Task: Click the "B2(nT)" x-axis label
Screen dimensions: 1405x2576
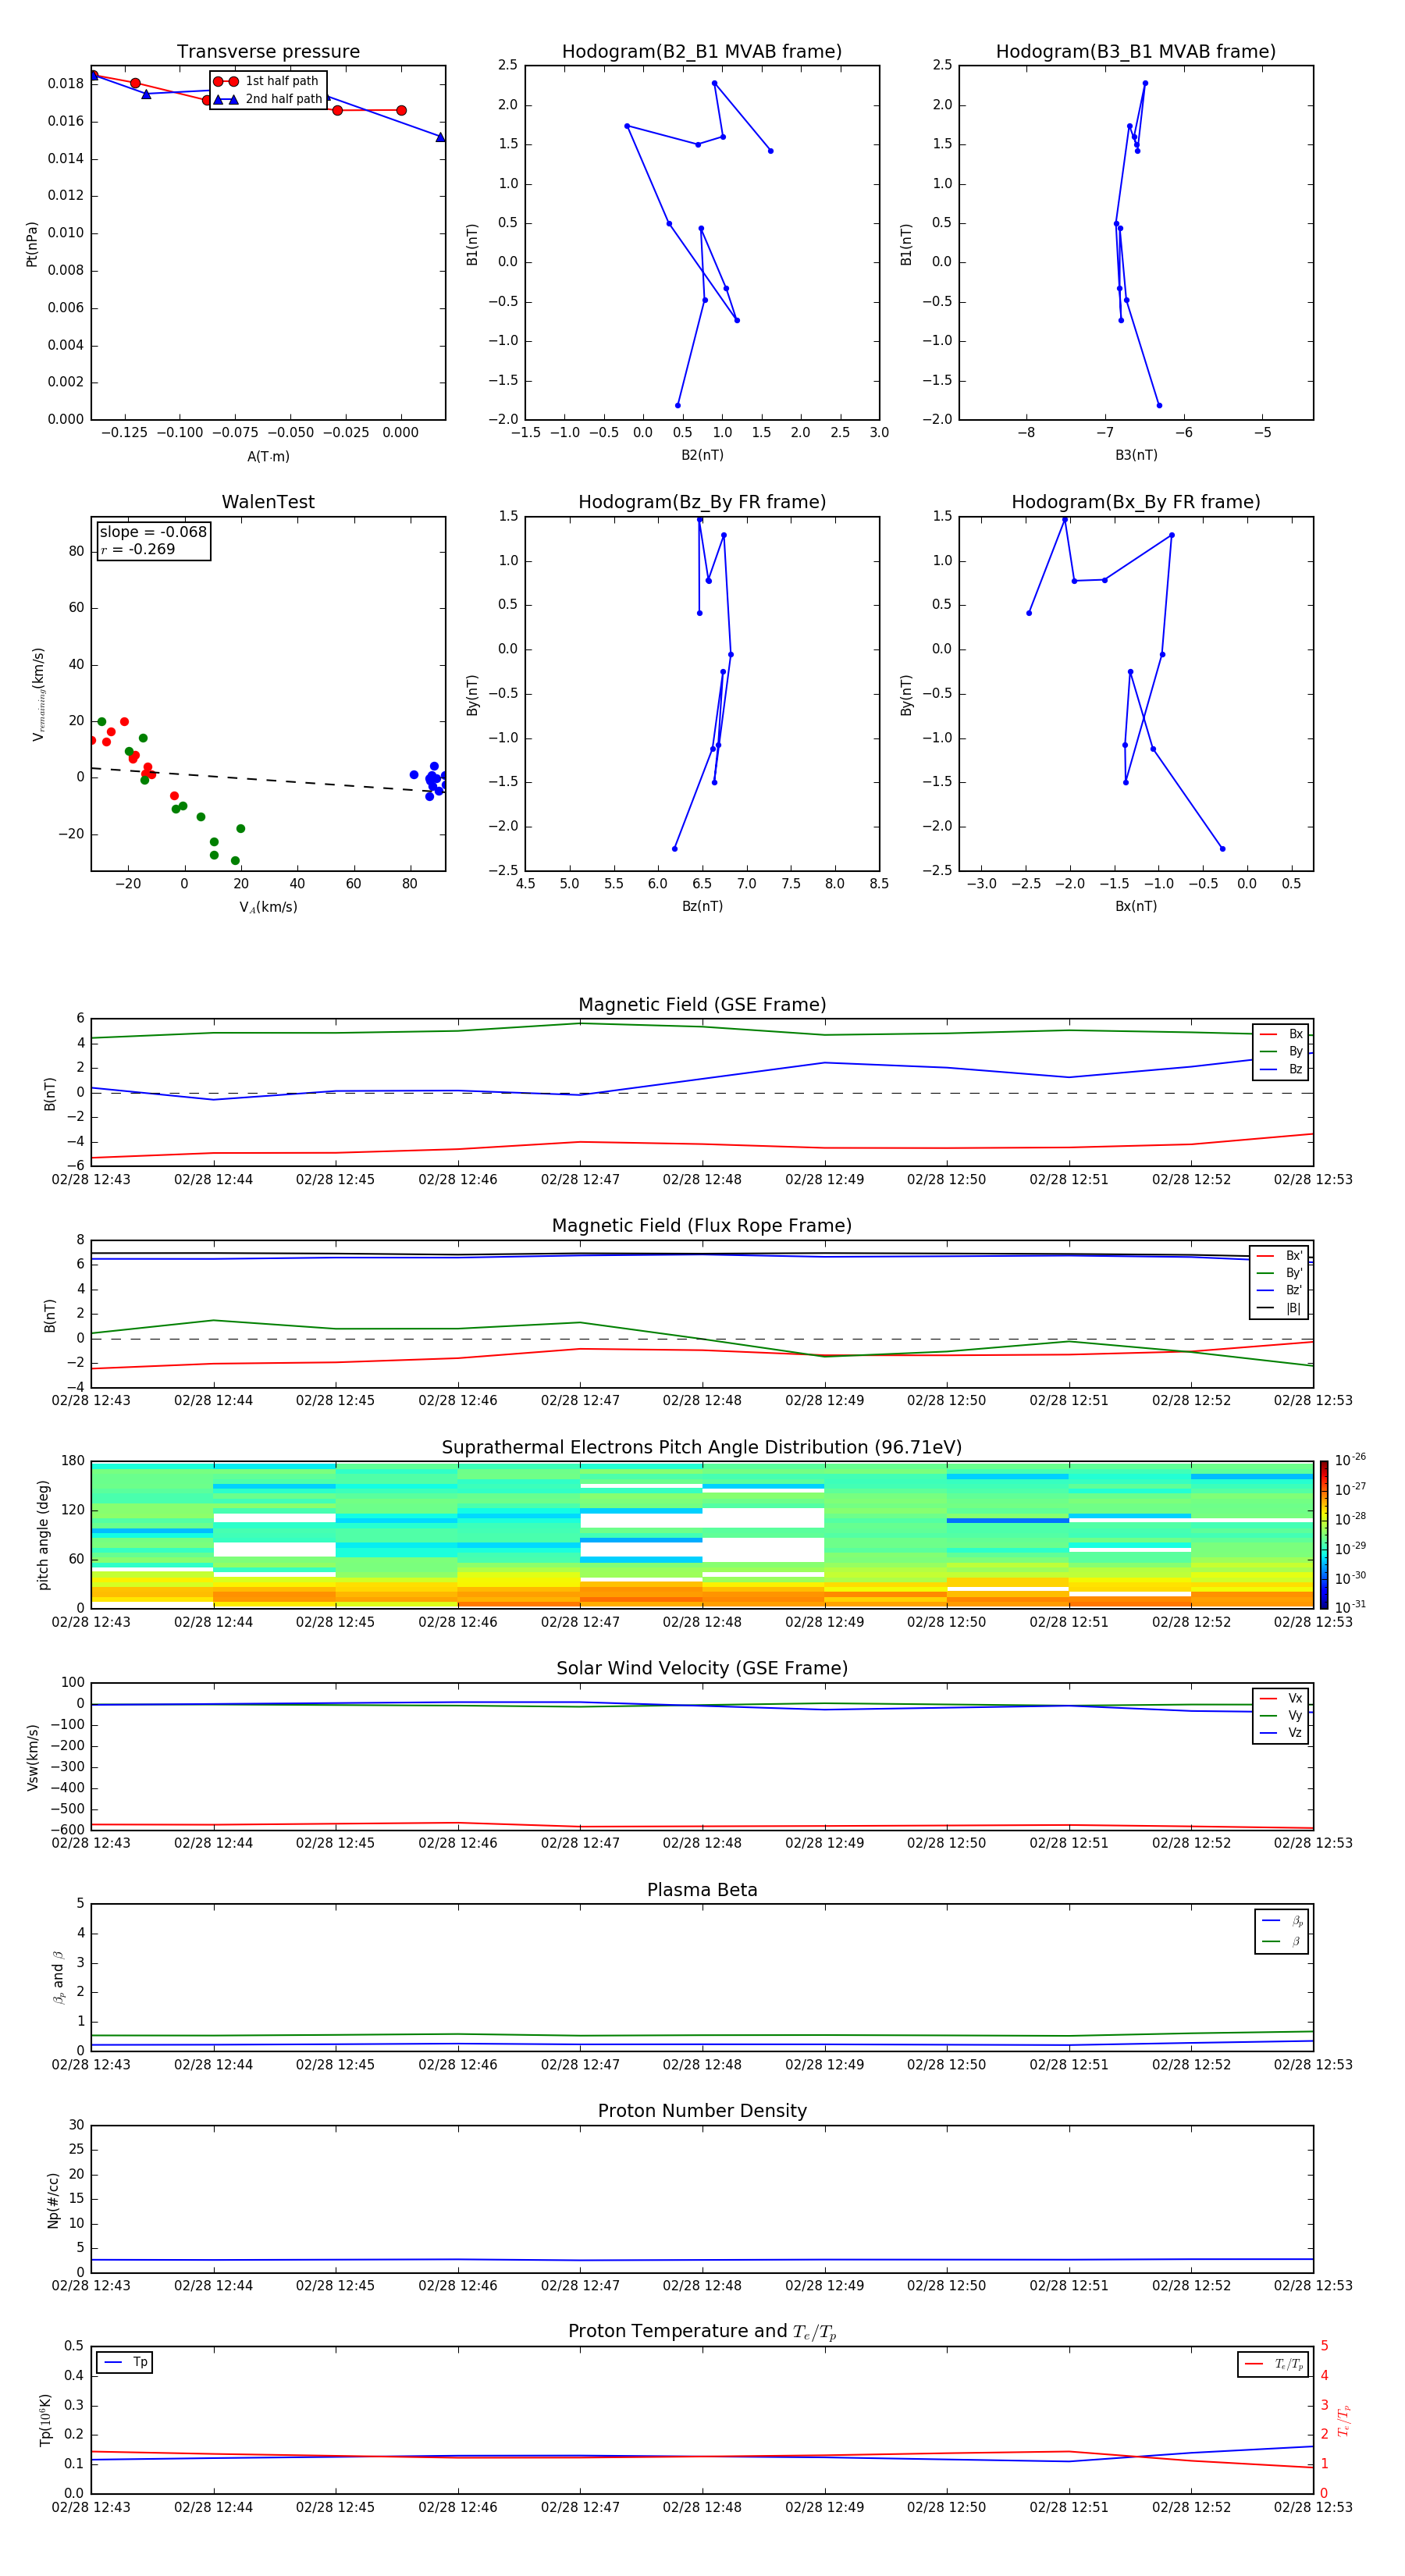Action: click(x=702, y=455)
